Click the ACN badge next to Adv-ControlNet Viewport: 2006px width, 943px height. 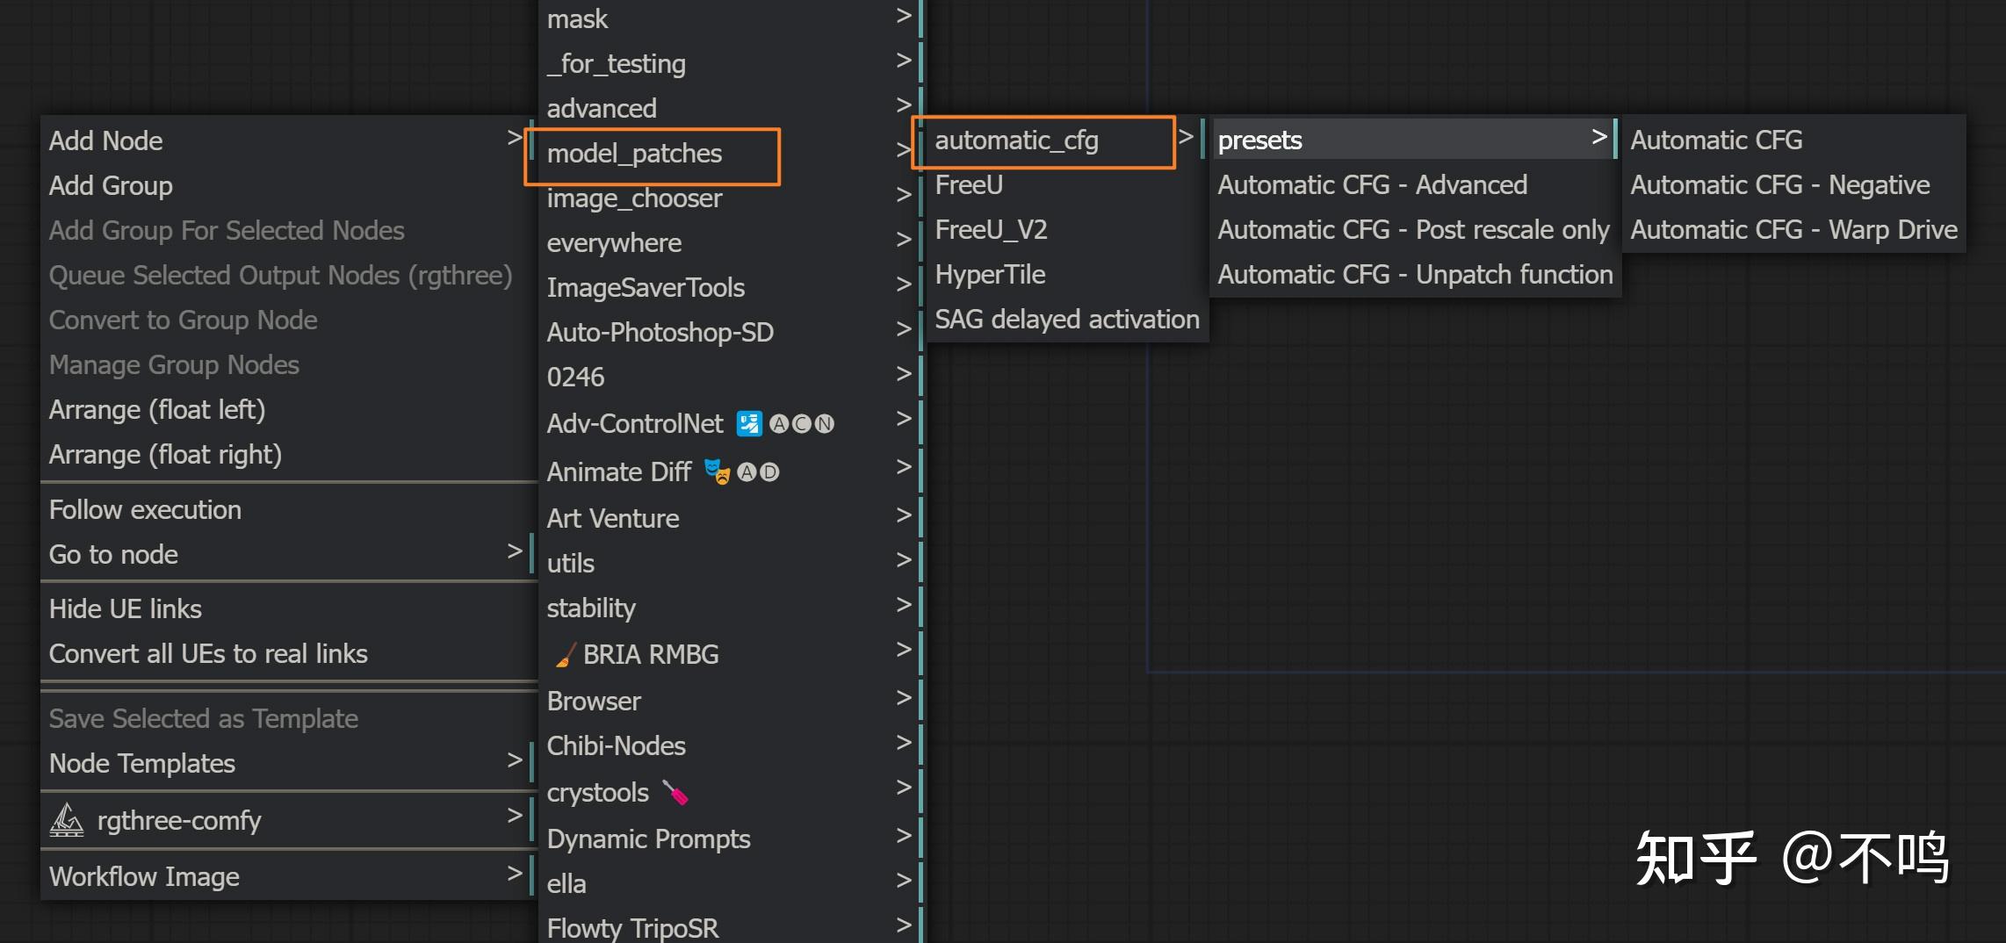pyautogui.click(x=802, y=424)
